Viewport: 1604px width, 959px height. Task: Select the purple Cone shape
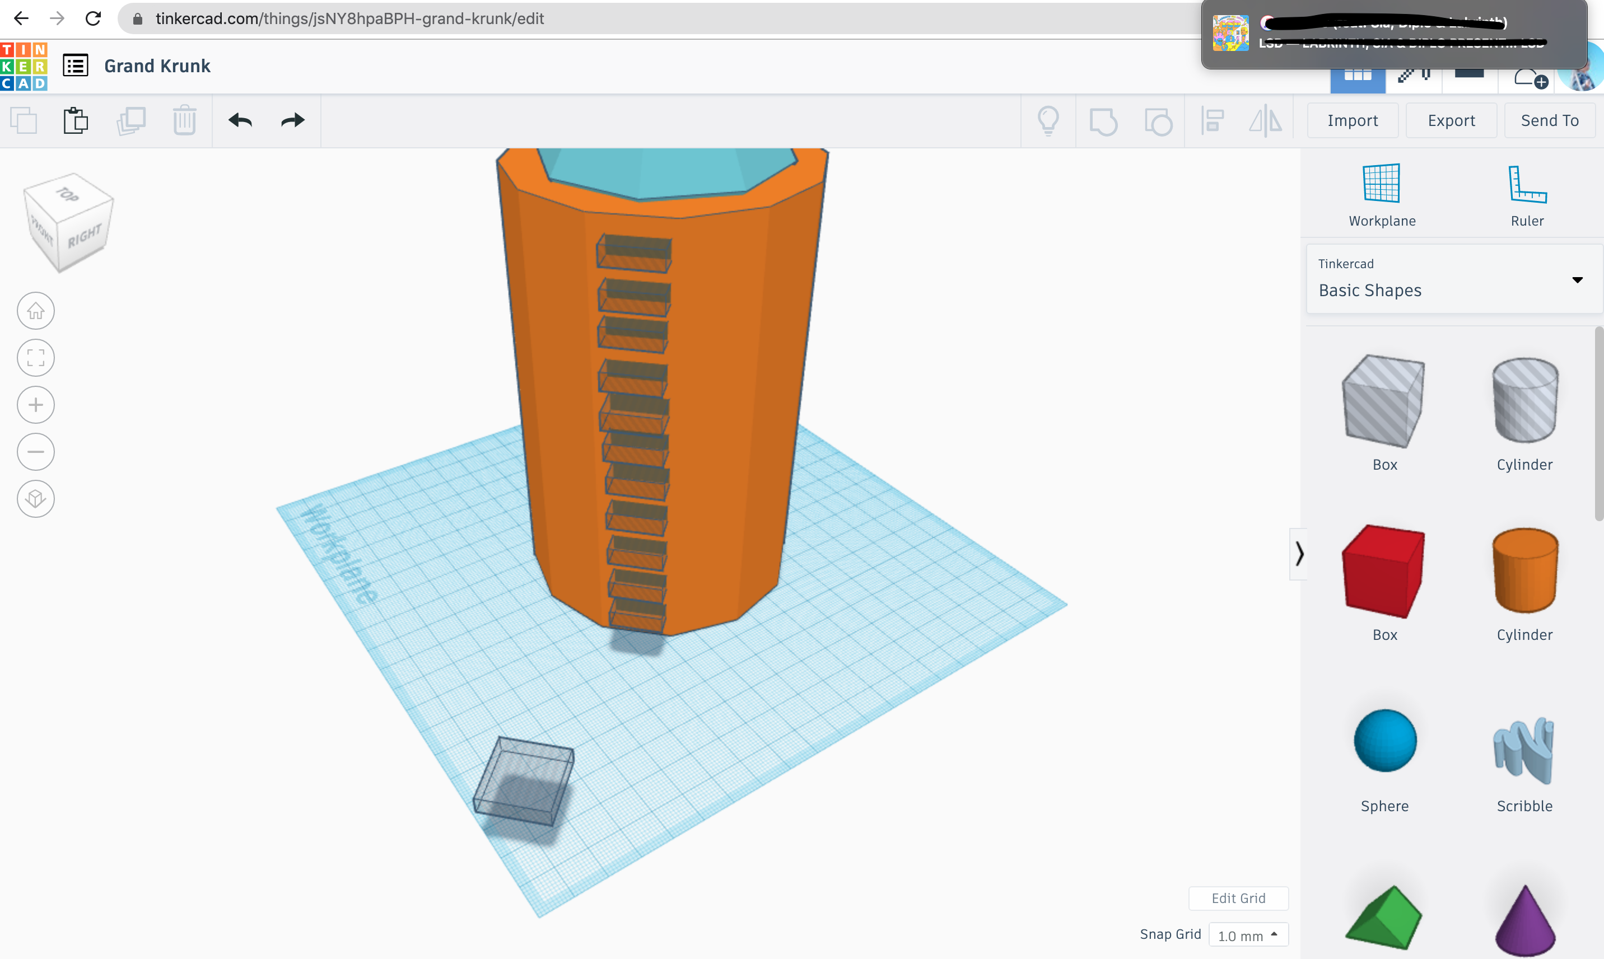(1524, 920)
